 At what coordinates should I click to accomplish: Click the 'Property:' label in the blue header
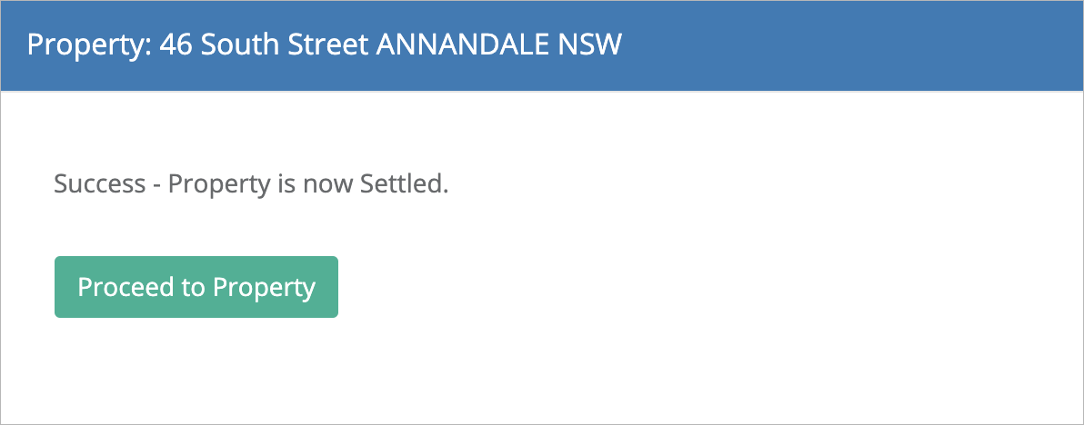pos(90,45)
